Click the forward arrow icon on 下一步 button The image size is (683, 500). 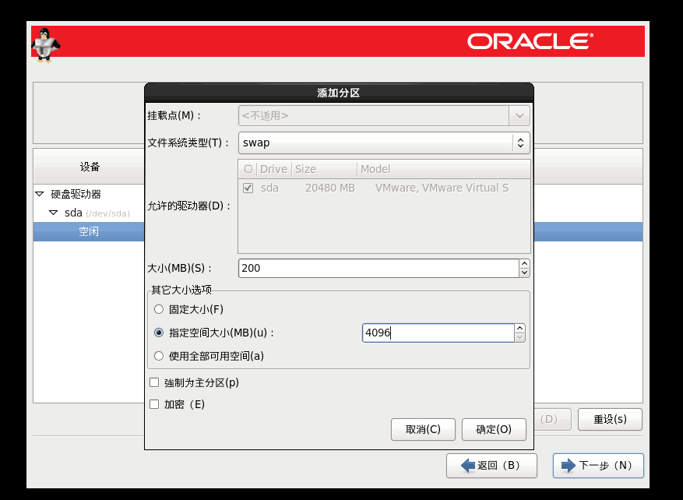[569, 466]
